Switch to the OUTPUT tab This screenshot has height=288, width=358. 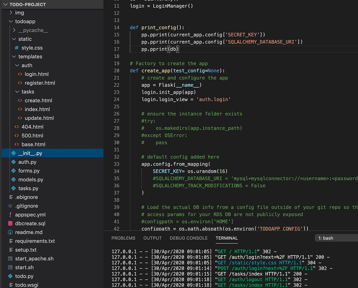tap(152, 238)
